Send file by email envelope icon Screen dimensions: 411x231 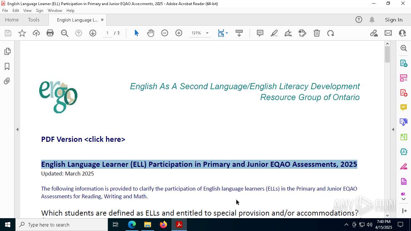pyautogui.click(x=388, y=33)
